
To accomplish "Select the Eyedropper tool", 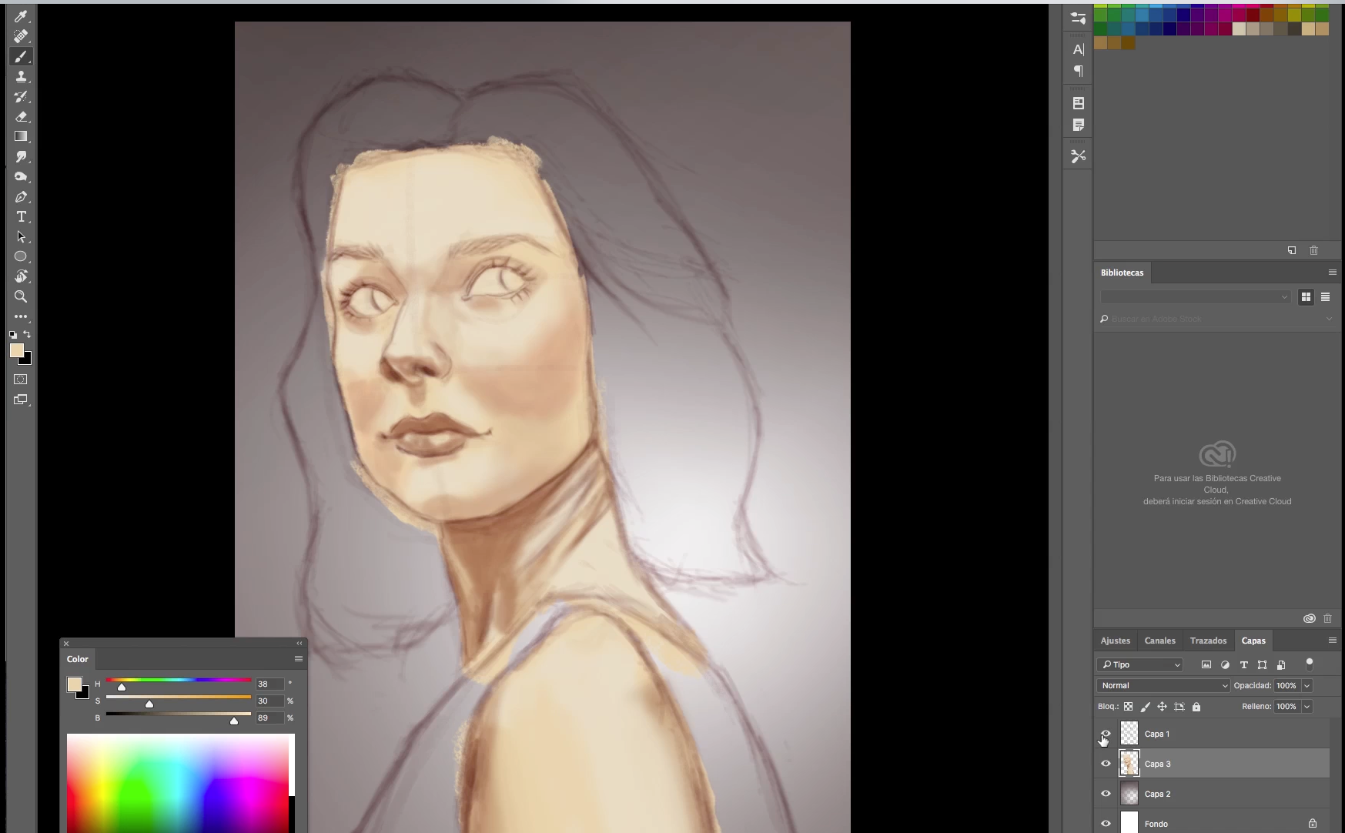I will click(x=21, y=16).
